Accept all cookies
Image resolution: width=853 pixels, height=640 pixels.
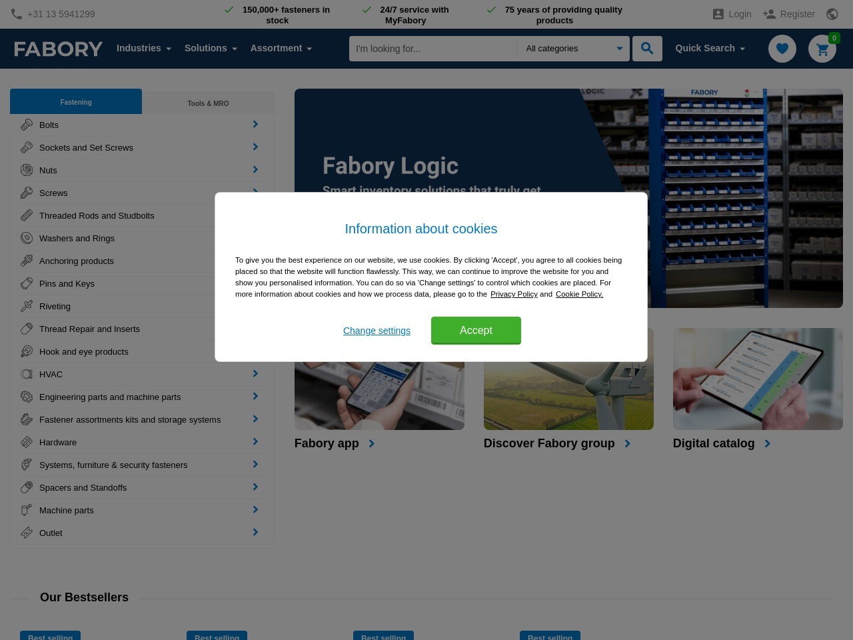(x=476, y=330)
